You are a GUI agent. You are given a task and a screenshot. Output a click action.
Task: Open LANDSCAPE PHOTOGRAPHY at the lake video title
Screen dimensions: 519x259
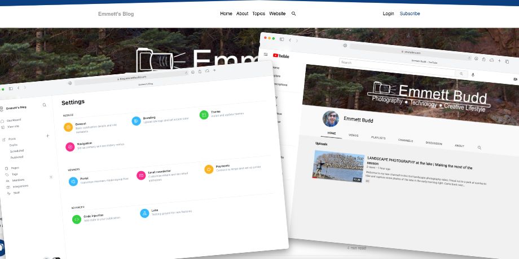click(x=420, y=164)
